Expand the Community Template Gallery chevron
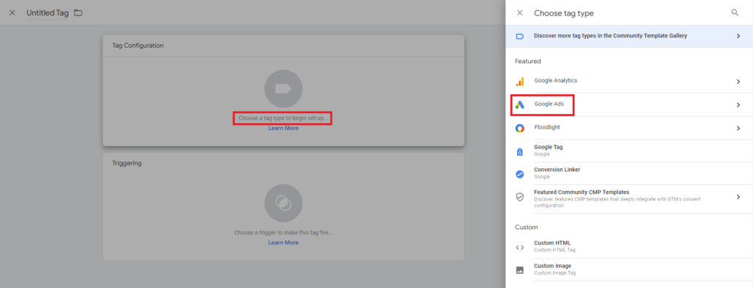Image resolution: width=753 pixels, height=288 pixels. [x=738, y=36]
